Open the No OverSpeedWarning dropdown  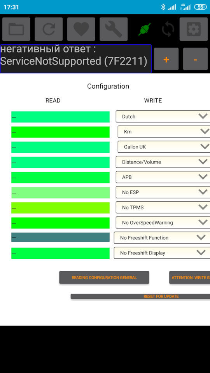click(x=163, y=223)
